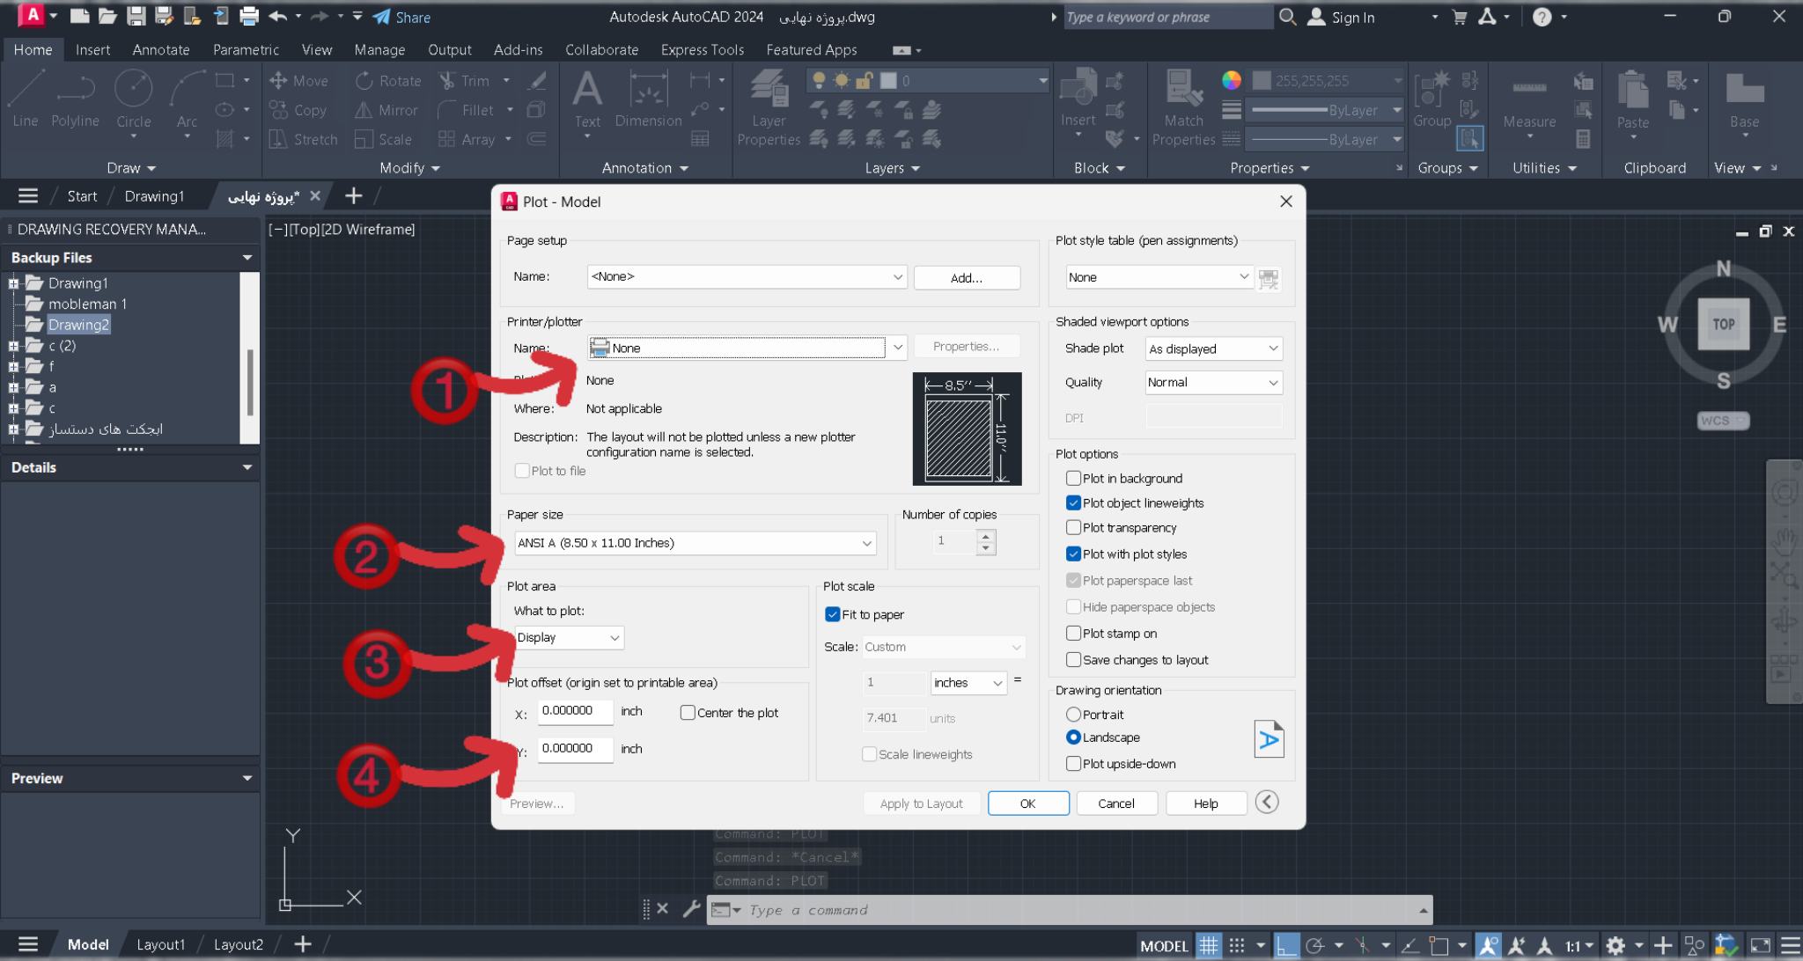Select Portrait orientation
1803x961 pixels.
1073,715
